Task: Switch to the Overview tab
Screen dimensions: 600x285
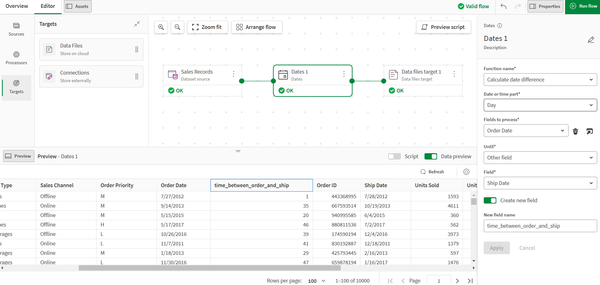Action: pyautogui.click(x=16, y=6)
